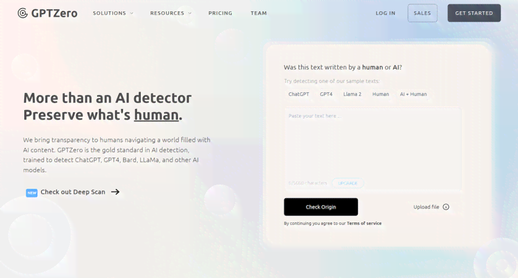The image size is (518, 278).
Task: Click the More than an AI detector heading
Action: (x=107, y=98)
